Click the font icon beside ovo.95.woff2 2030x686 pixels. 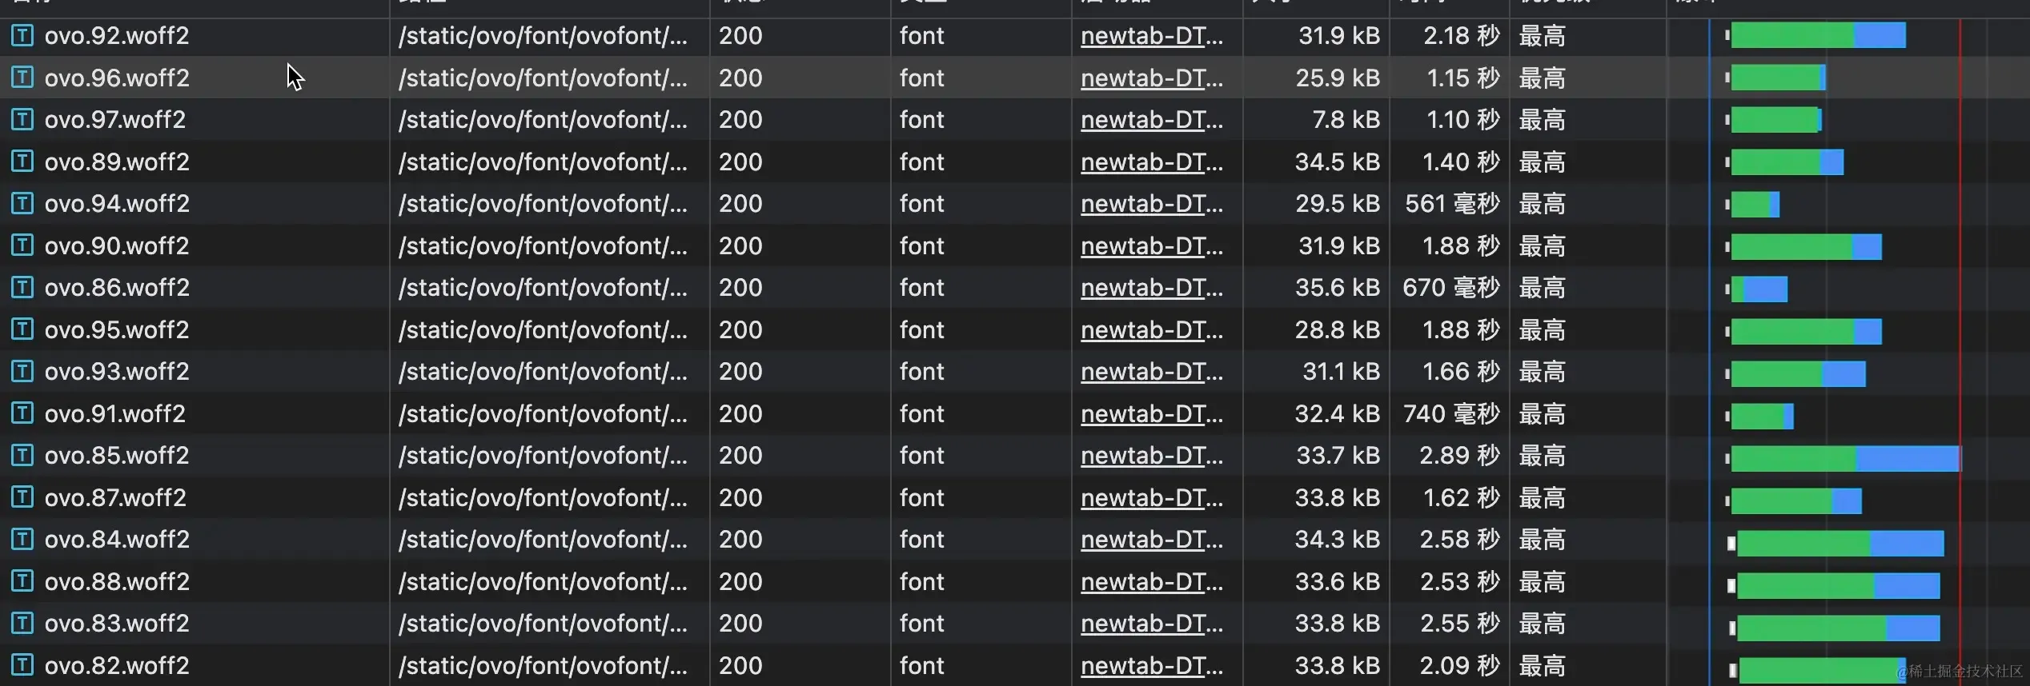click(22, 329)
